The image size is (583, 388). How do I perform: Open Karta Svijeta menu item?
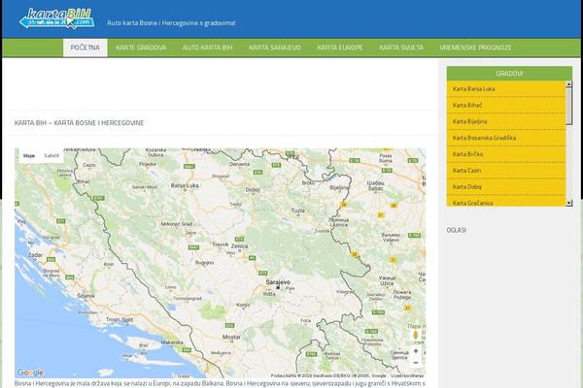[x=401, y=48]
